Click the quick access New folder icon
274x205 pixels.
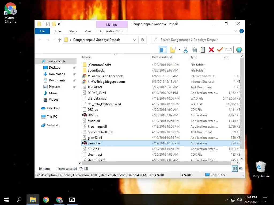(x=54, y=24)
